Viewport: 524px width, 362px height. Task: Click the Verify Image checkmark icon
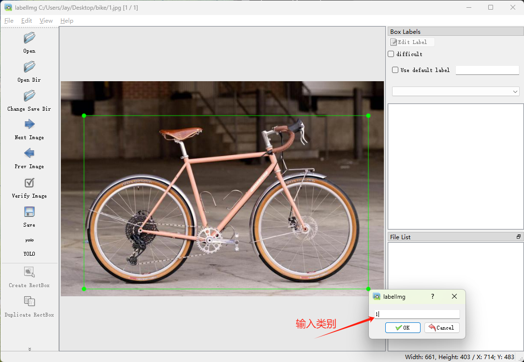pyautogui.click(x=29, y=183)
